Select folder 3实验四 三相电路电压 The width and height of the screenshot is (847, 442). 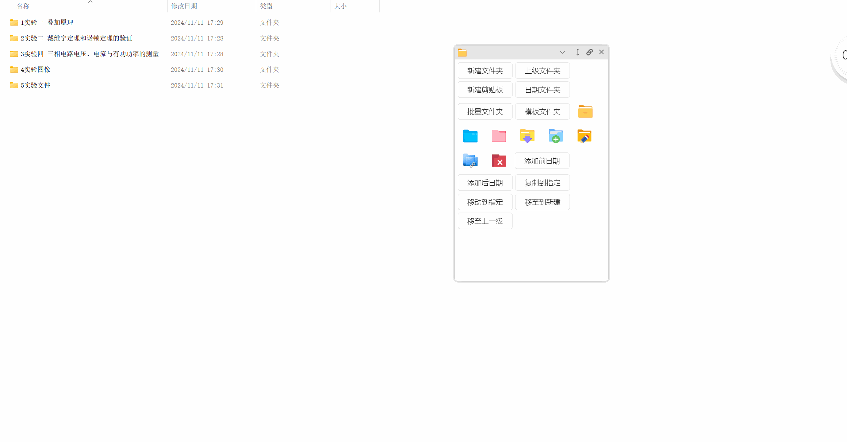tap(89, 54)
